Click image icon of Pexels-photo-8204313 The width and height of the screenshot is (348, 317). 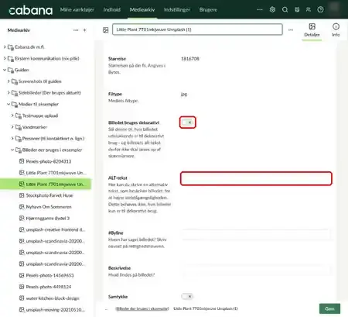pos(22,161)
